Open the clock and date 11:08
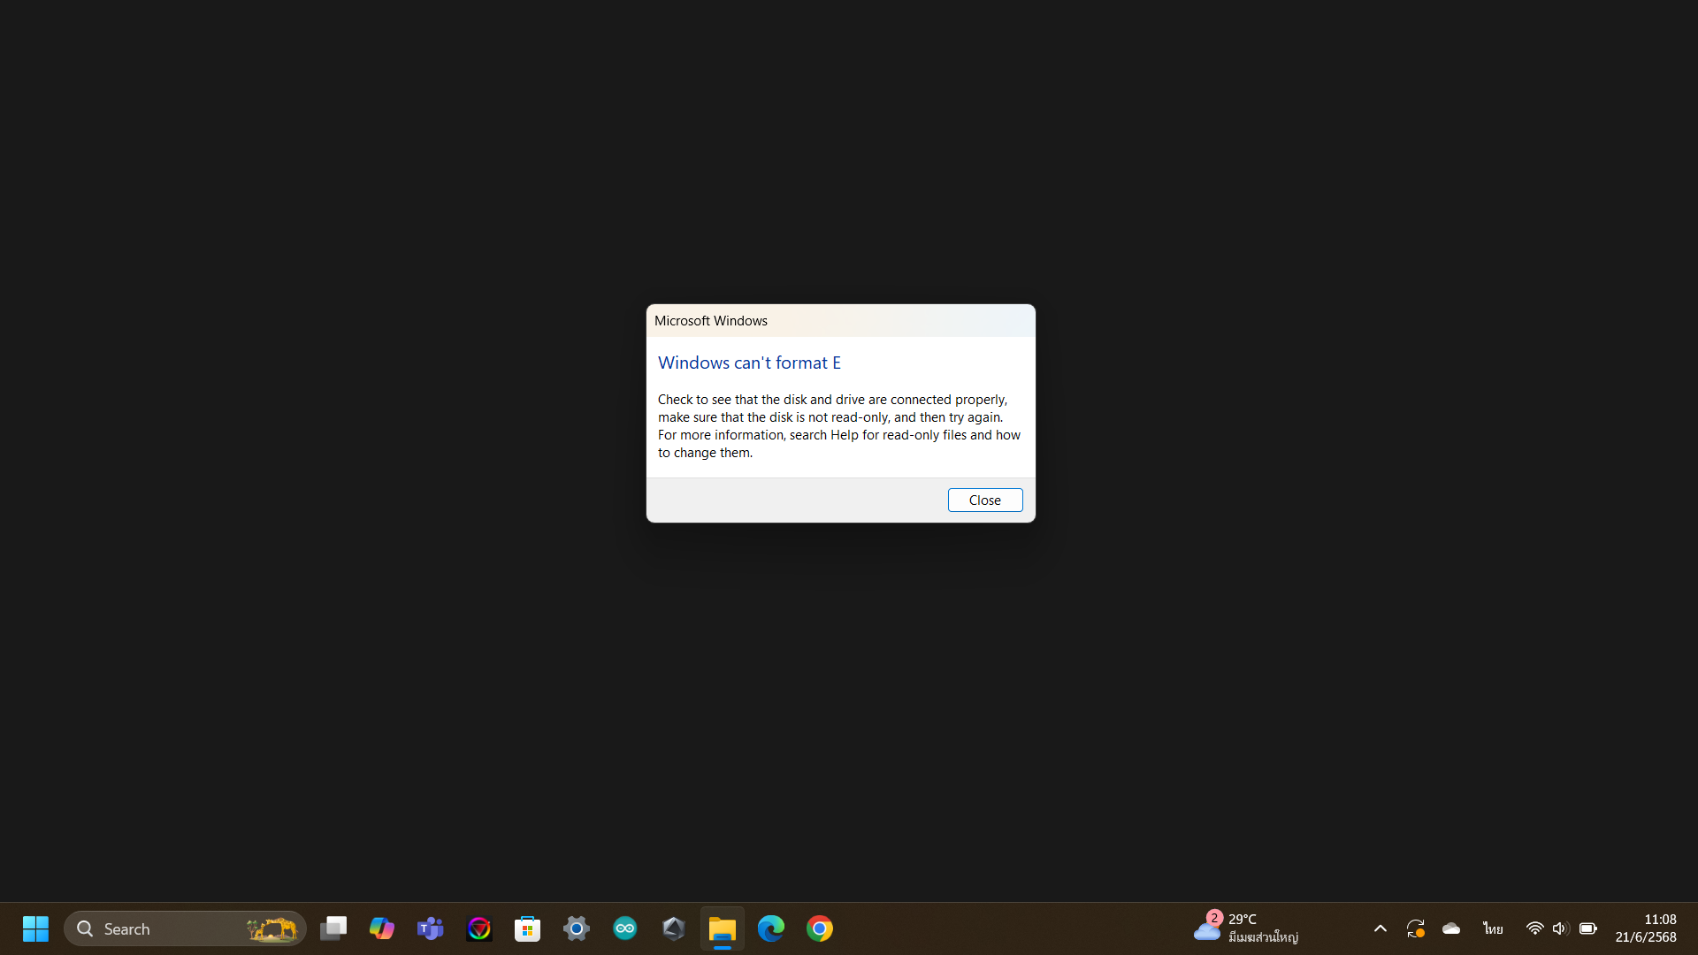The width and height of the screenshot is (1698, 955). coord(1646,928)
